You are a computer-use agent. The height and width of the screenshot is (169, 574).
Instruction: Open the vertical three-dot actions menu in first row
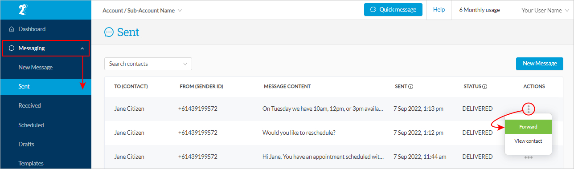click(x=528, y=109)
